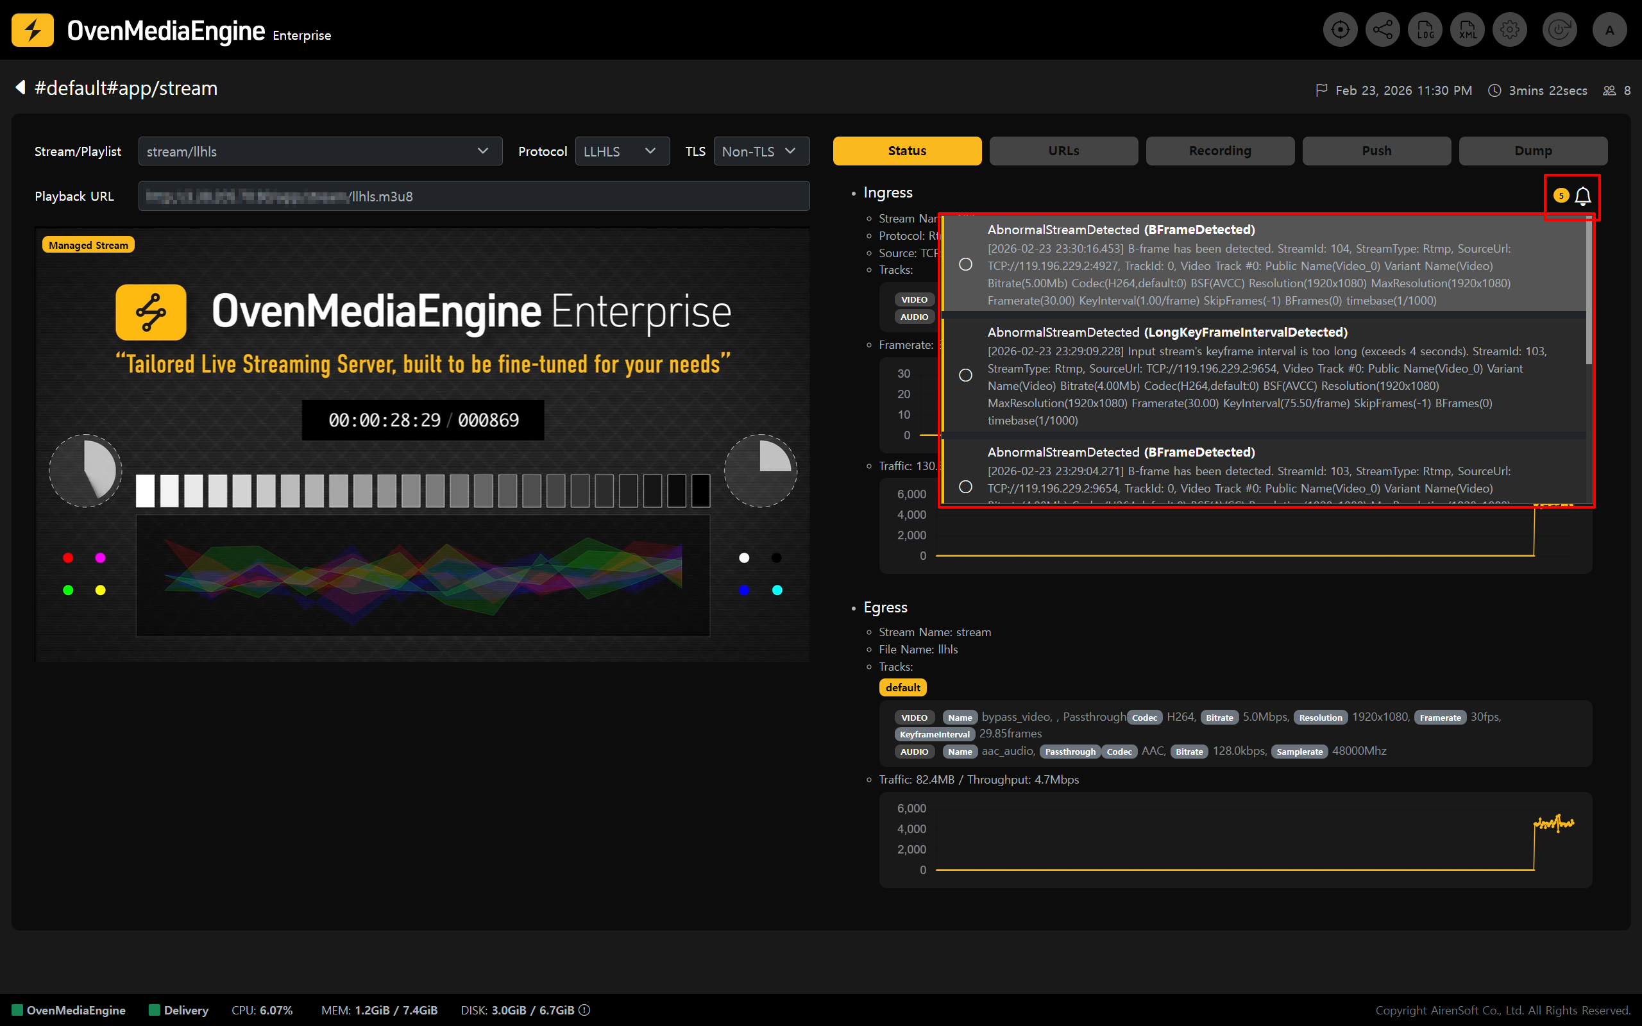Expand the Protocol LLHLS dropdown

622,151
